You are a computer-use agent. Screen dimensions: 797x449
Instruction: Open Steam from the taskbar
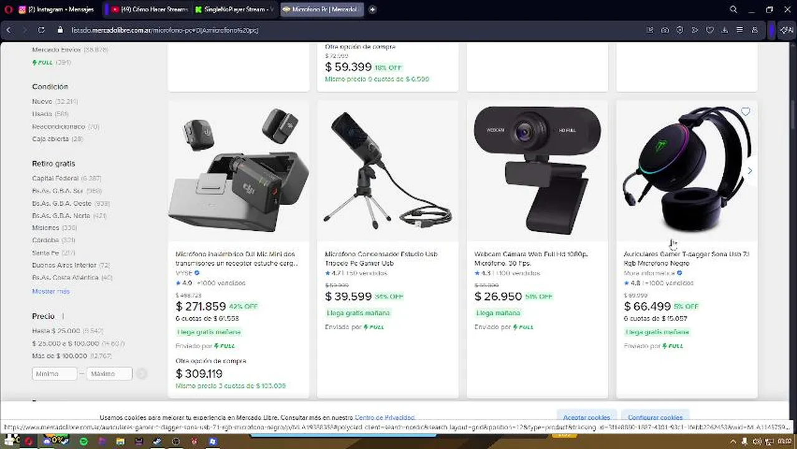point(157,442)
